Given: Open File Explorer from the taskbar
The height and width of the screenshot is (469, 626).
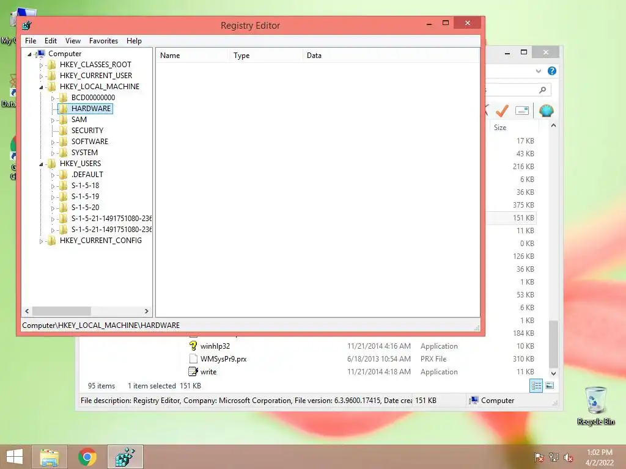Looking at the screenshot, I should pyautogui.click(x=50, y=457).
